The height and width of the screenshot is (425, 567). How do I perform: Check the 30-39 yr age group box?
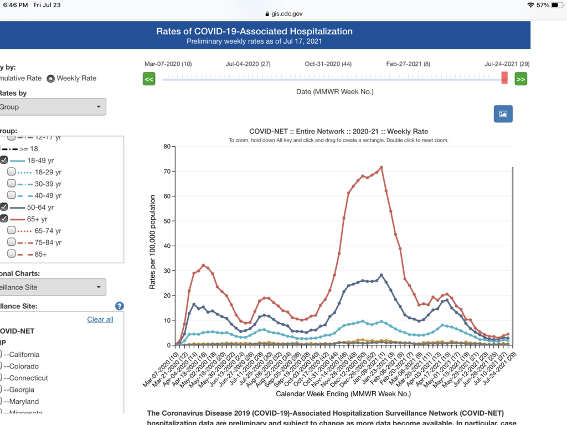pyautogui.click(x=12, y=184)
